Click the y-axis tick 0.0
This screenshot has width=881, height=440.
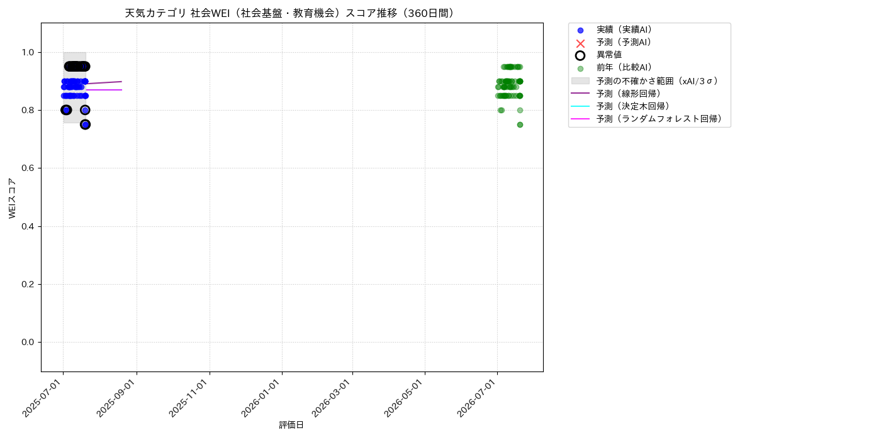click(29, 342)
